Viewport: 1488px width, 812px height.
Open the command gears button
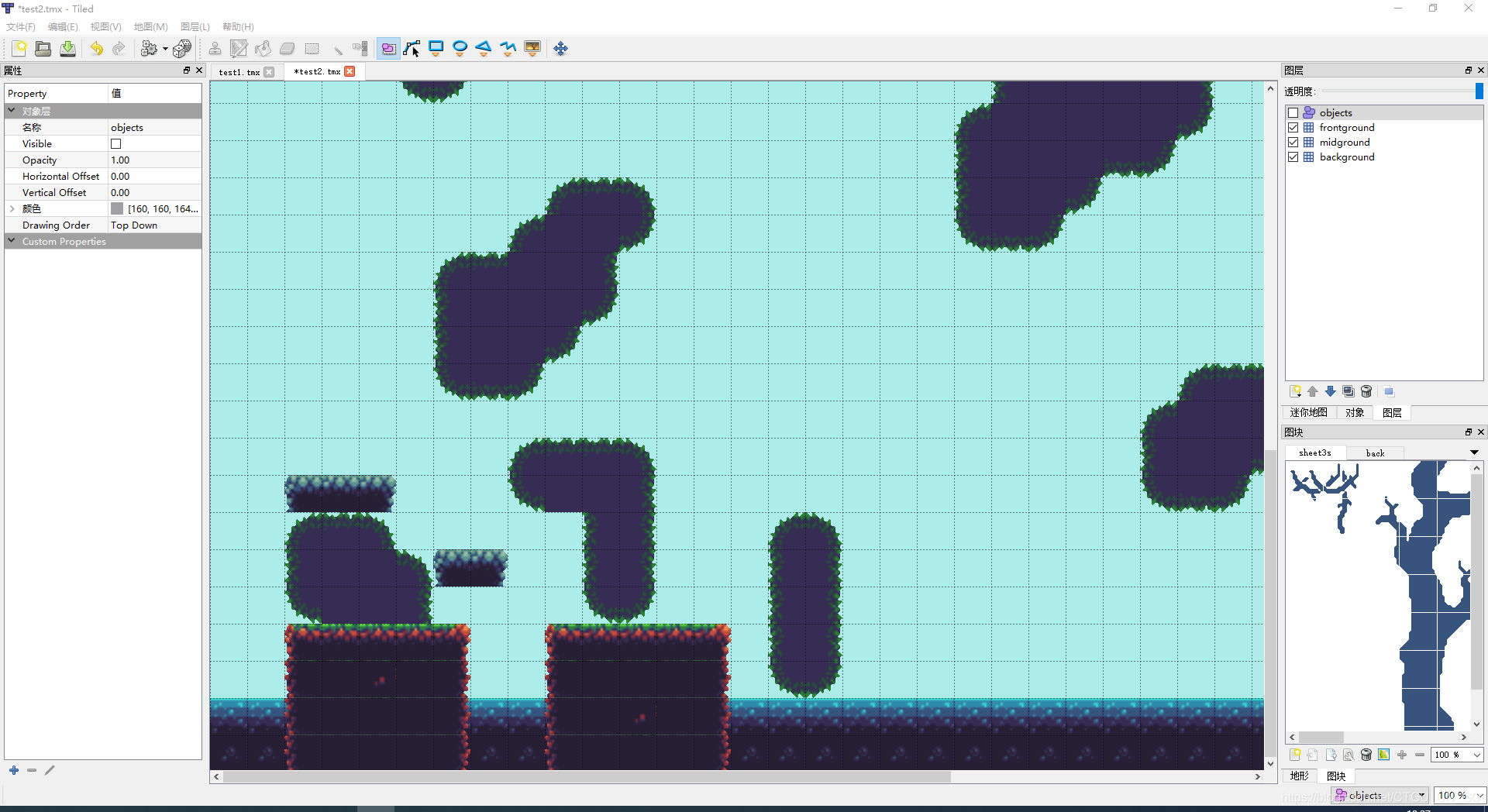(149, 49)
